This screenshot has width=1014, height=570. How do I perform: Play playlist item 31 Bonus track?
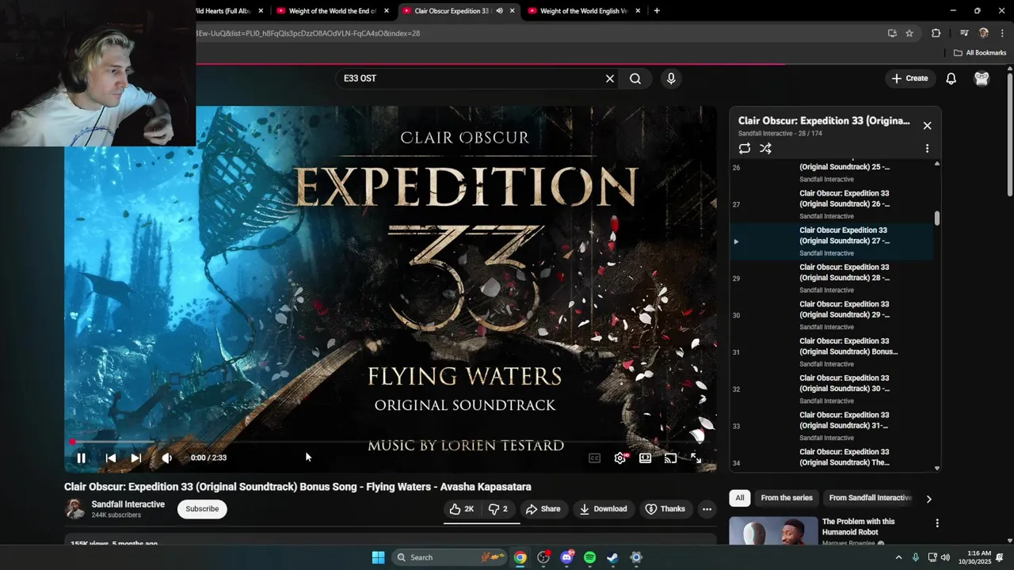831,352
